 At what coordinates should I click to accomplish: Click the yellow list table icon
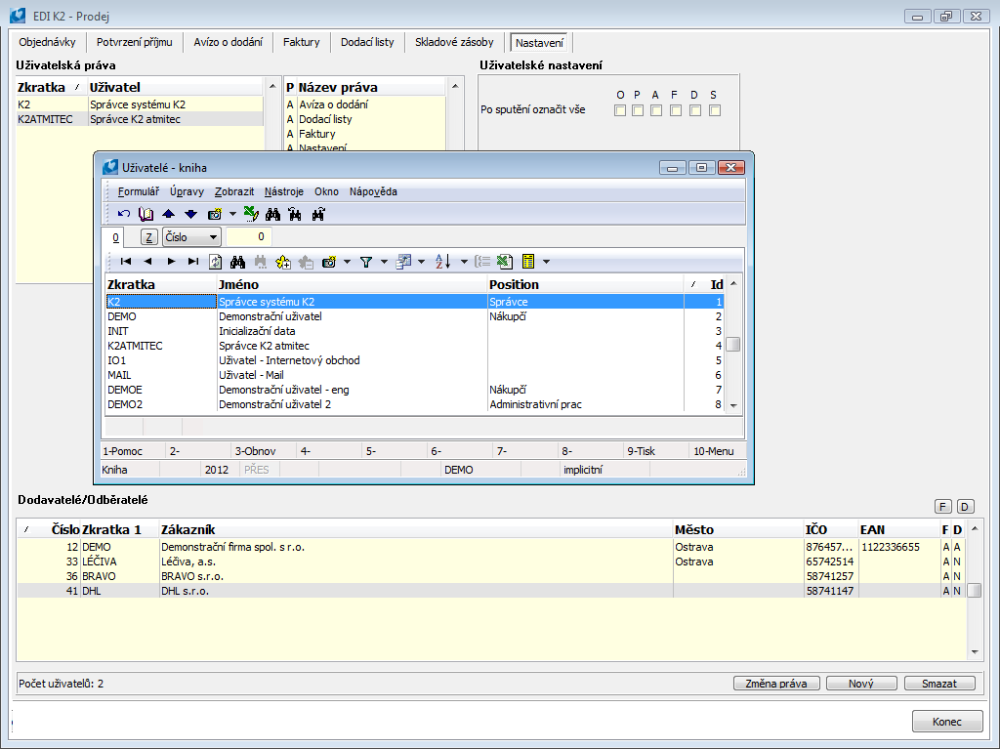point(528,261)
